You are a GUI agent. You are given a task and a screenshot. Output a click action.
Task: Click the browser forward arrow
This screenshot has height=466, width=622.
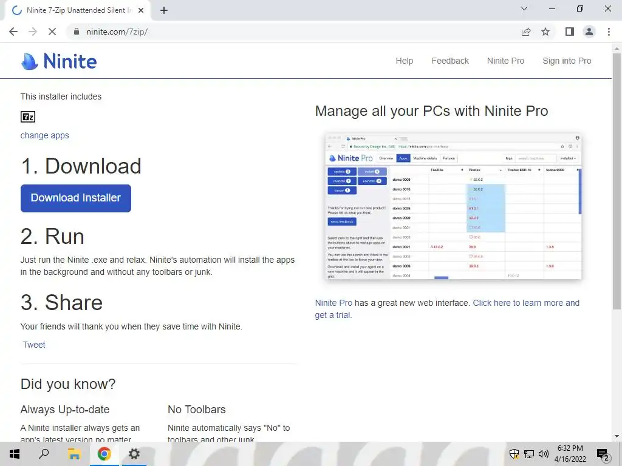tap(33, 32)
